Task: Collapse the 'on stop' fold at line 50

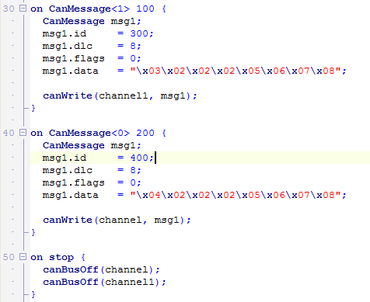Action: point(23,257)
